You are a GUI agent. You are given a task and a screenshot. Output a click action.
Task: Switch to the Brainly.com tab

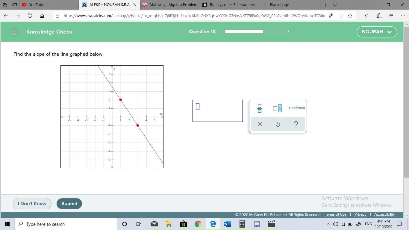point(230,5)
